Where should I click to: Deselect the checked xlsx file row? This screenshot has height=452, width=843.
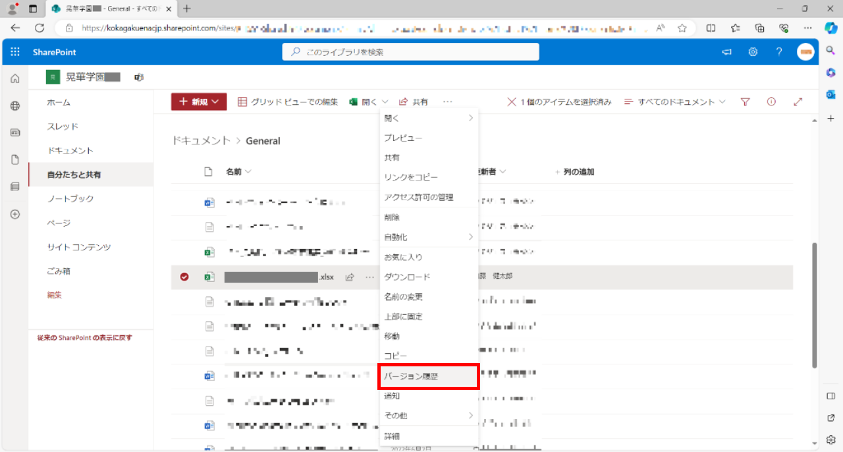pos(184,277)
